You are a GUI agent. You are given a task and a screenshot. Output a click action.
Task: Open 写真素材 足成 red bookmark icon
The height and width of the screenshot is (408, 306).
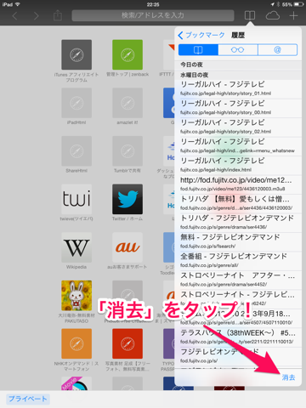127,343
